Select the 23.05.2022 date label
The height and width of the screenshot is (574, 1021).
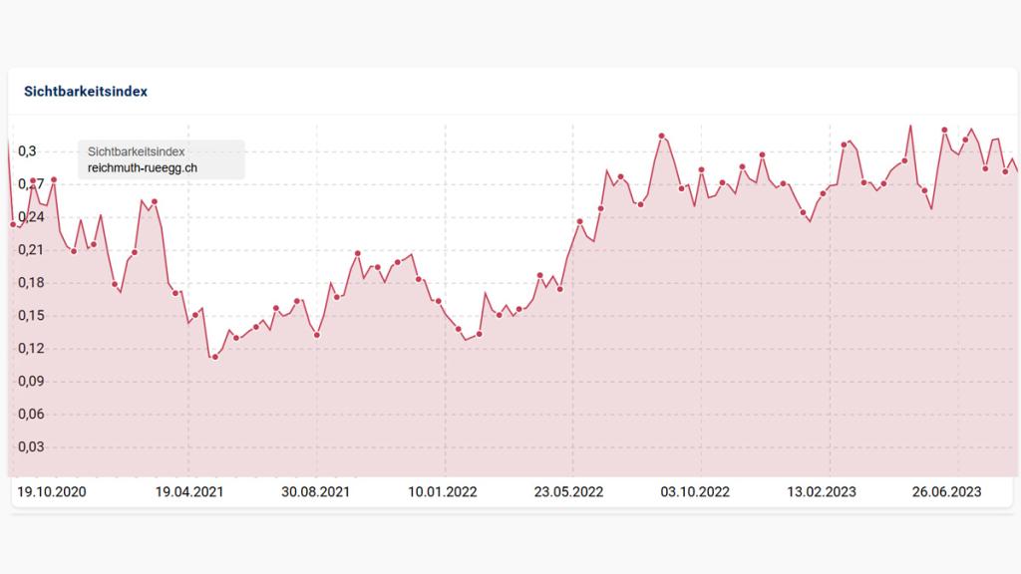pyautogui.click(x=569, y=492)
